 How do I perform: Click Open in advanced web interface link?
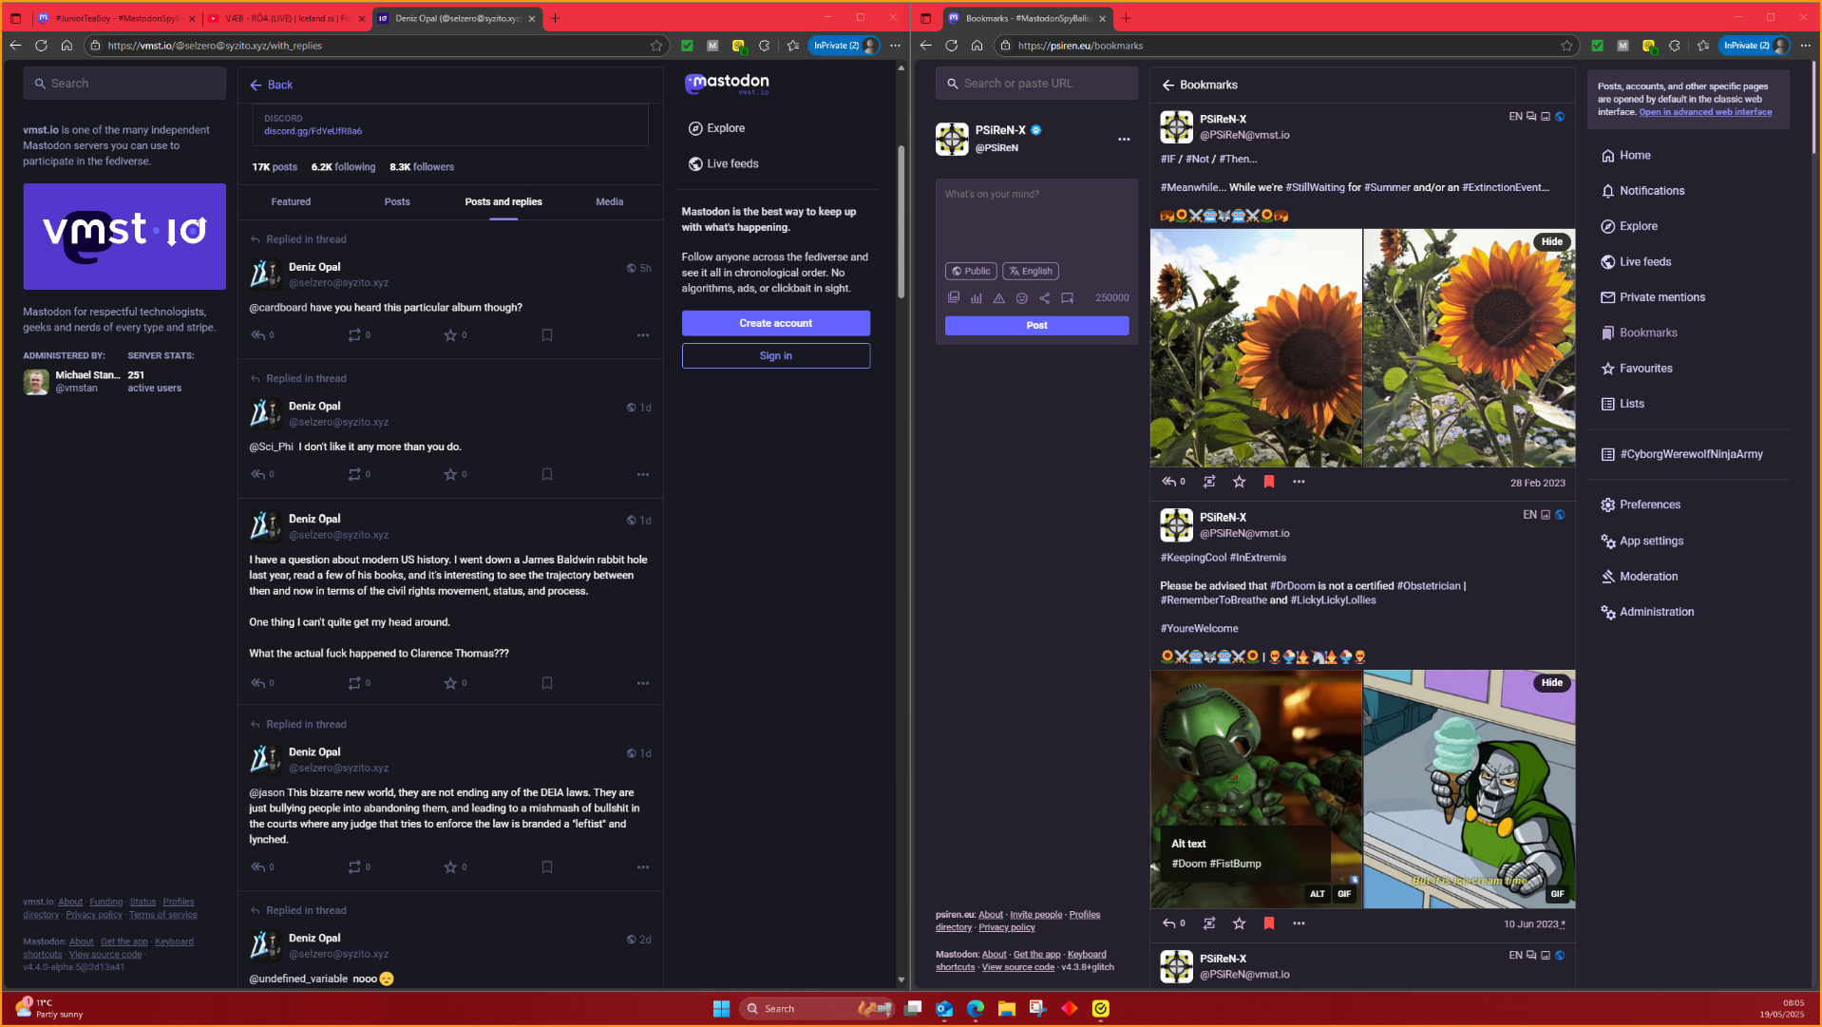click(x=1705, y=112)
